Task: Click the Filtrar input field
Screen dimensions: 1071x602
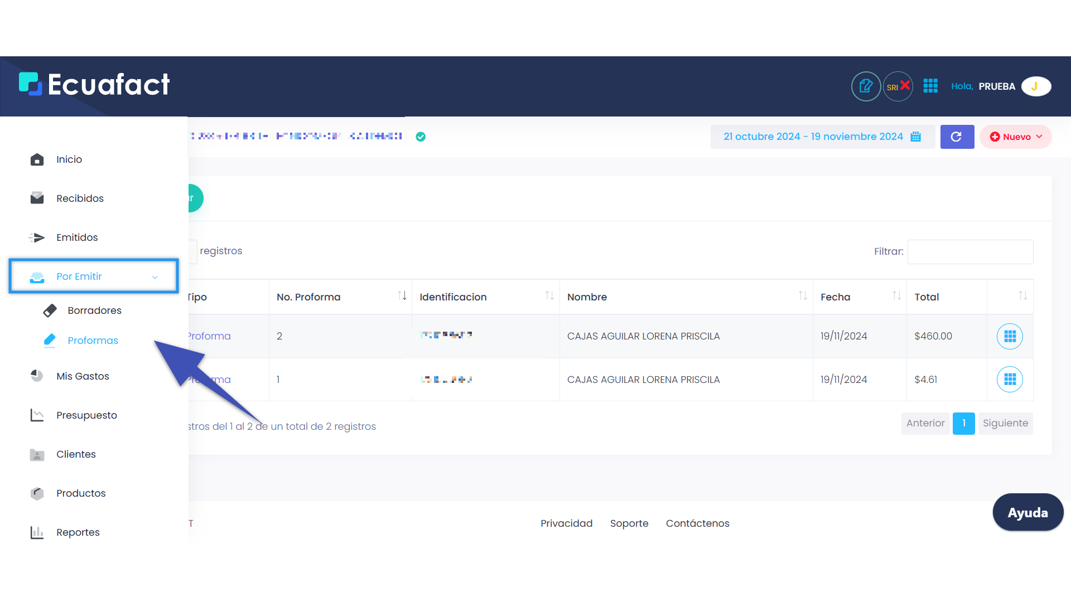Action: point(970,252)
